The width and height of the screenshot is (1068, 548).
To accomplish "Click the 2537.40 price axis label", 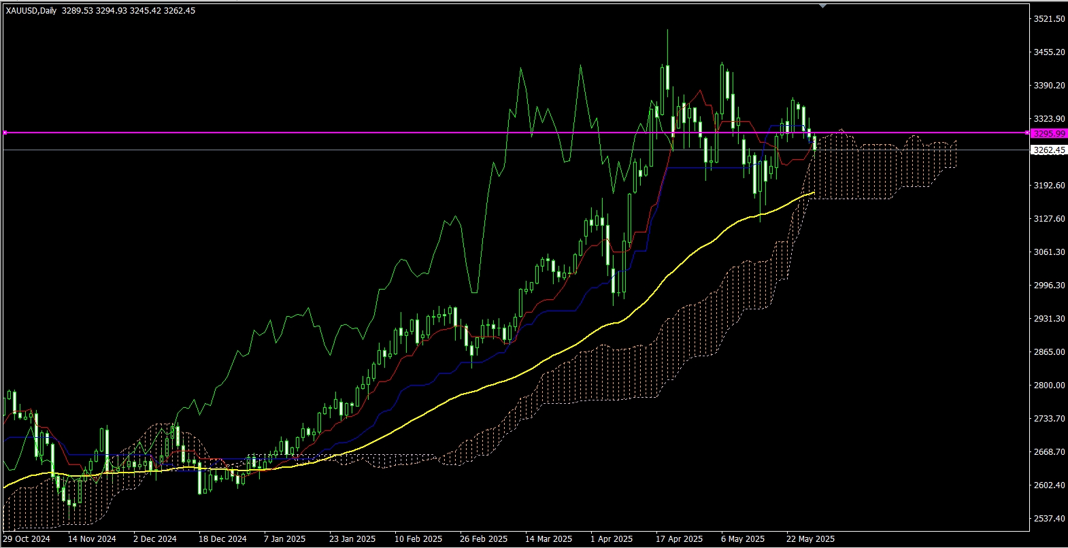I will tap(1049, 519).
